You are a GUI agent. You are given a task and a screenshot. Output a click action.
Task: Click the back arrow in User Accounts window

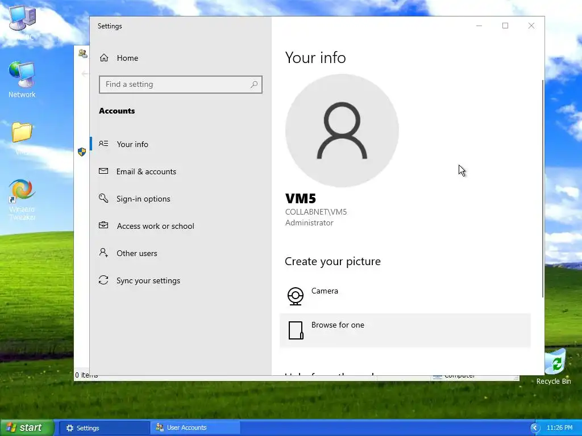pos(85,74)
